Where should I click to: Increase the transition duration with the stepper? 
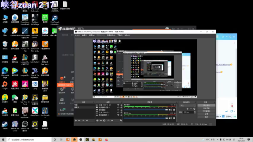(x=194, y=111)
